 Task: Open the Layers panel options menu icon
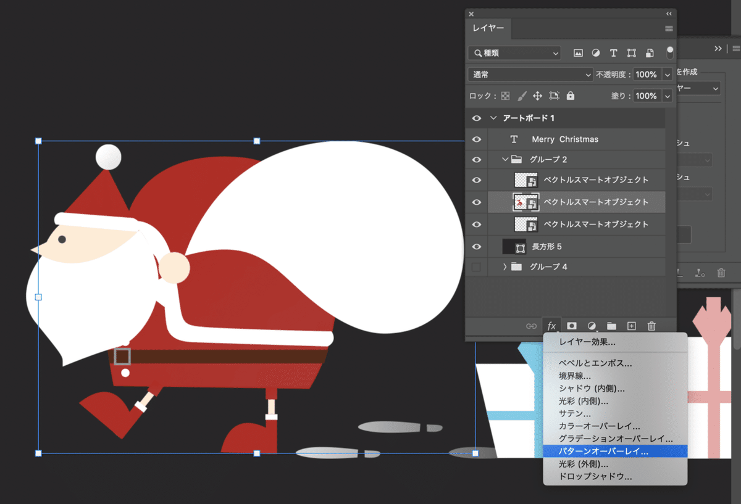pyautogui.click(x=669, y=28)
